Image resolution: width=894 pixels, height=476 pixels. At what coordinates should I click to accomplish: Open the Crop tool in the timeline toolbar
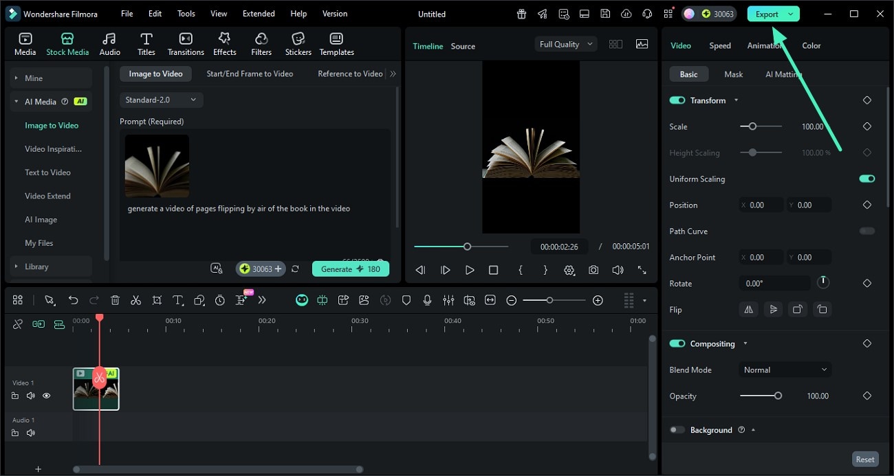[157, 300]
